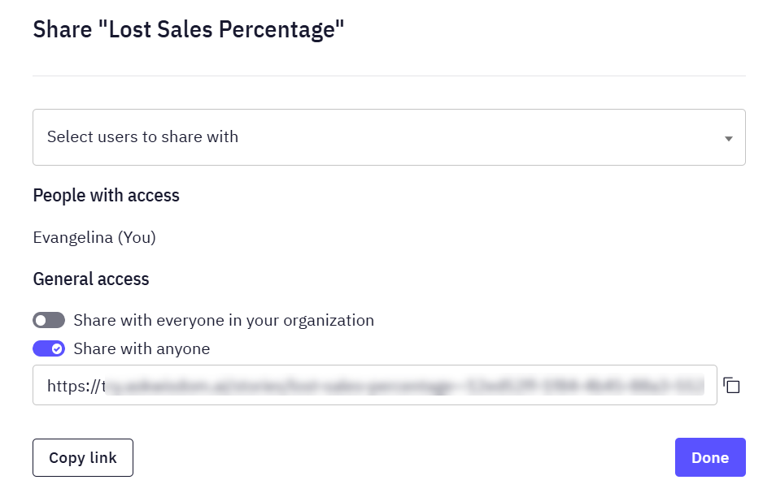Click the checkmark knob on the enabled toggle
Image resolution: width=776 pixels, height=493 pixels.
pyautogui.click(x=58, y=348)
